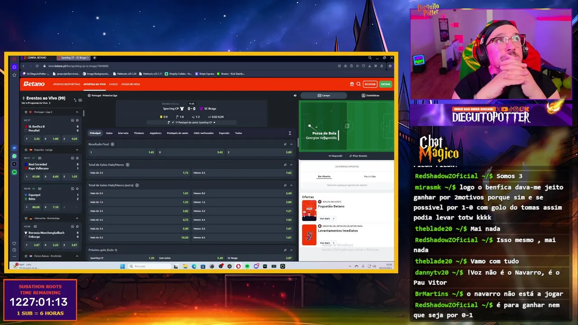Collapse the Espanha - LaLiga section
This screenshot has height=325, width=578.
click(x=77, y=149)
